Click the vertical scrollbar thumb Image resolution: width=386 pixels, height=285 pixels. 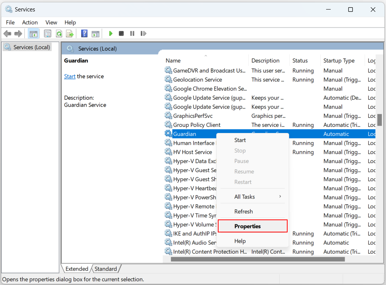click(x=380, y=120)
